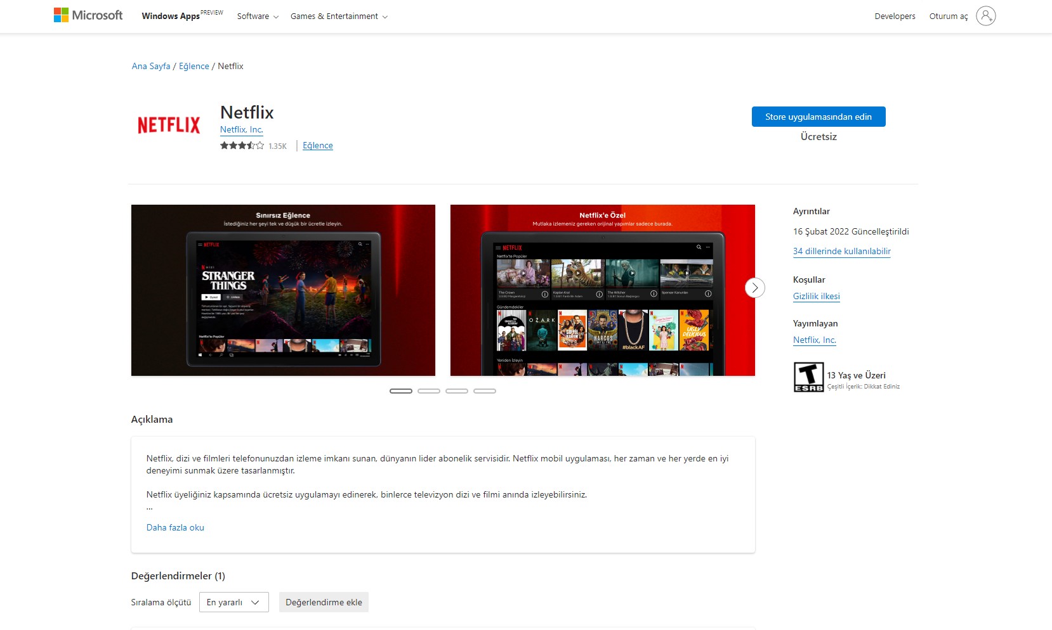The width and height of the screenshot is (1052, 630).
Task: Expand the Software menu
Action: click(258, 16)
